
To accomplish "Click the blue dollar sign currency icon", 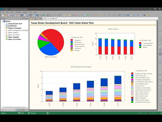I will [128, 15].
